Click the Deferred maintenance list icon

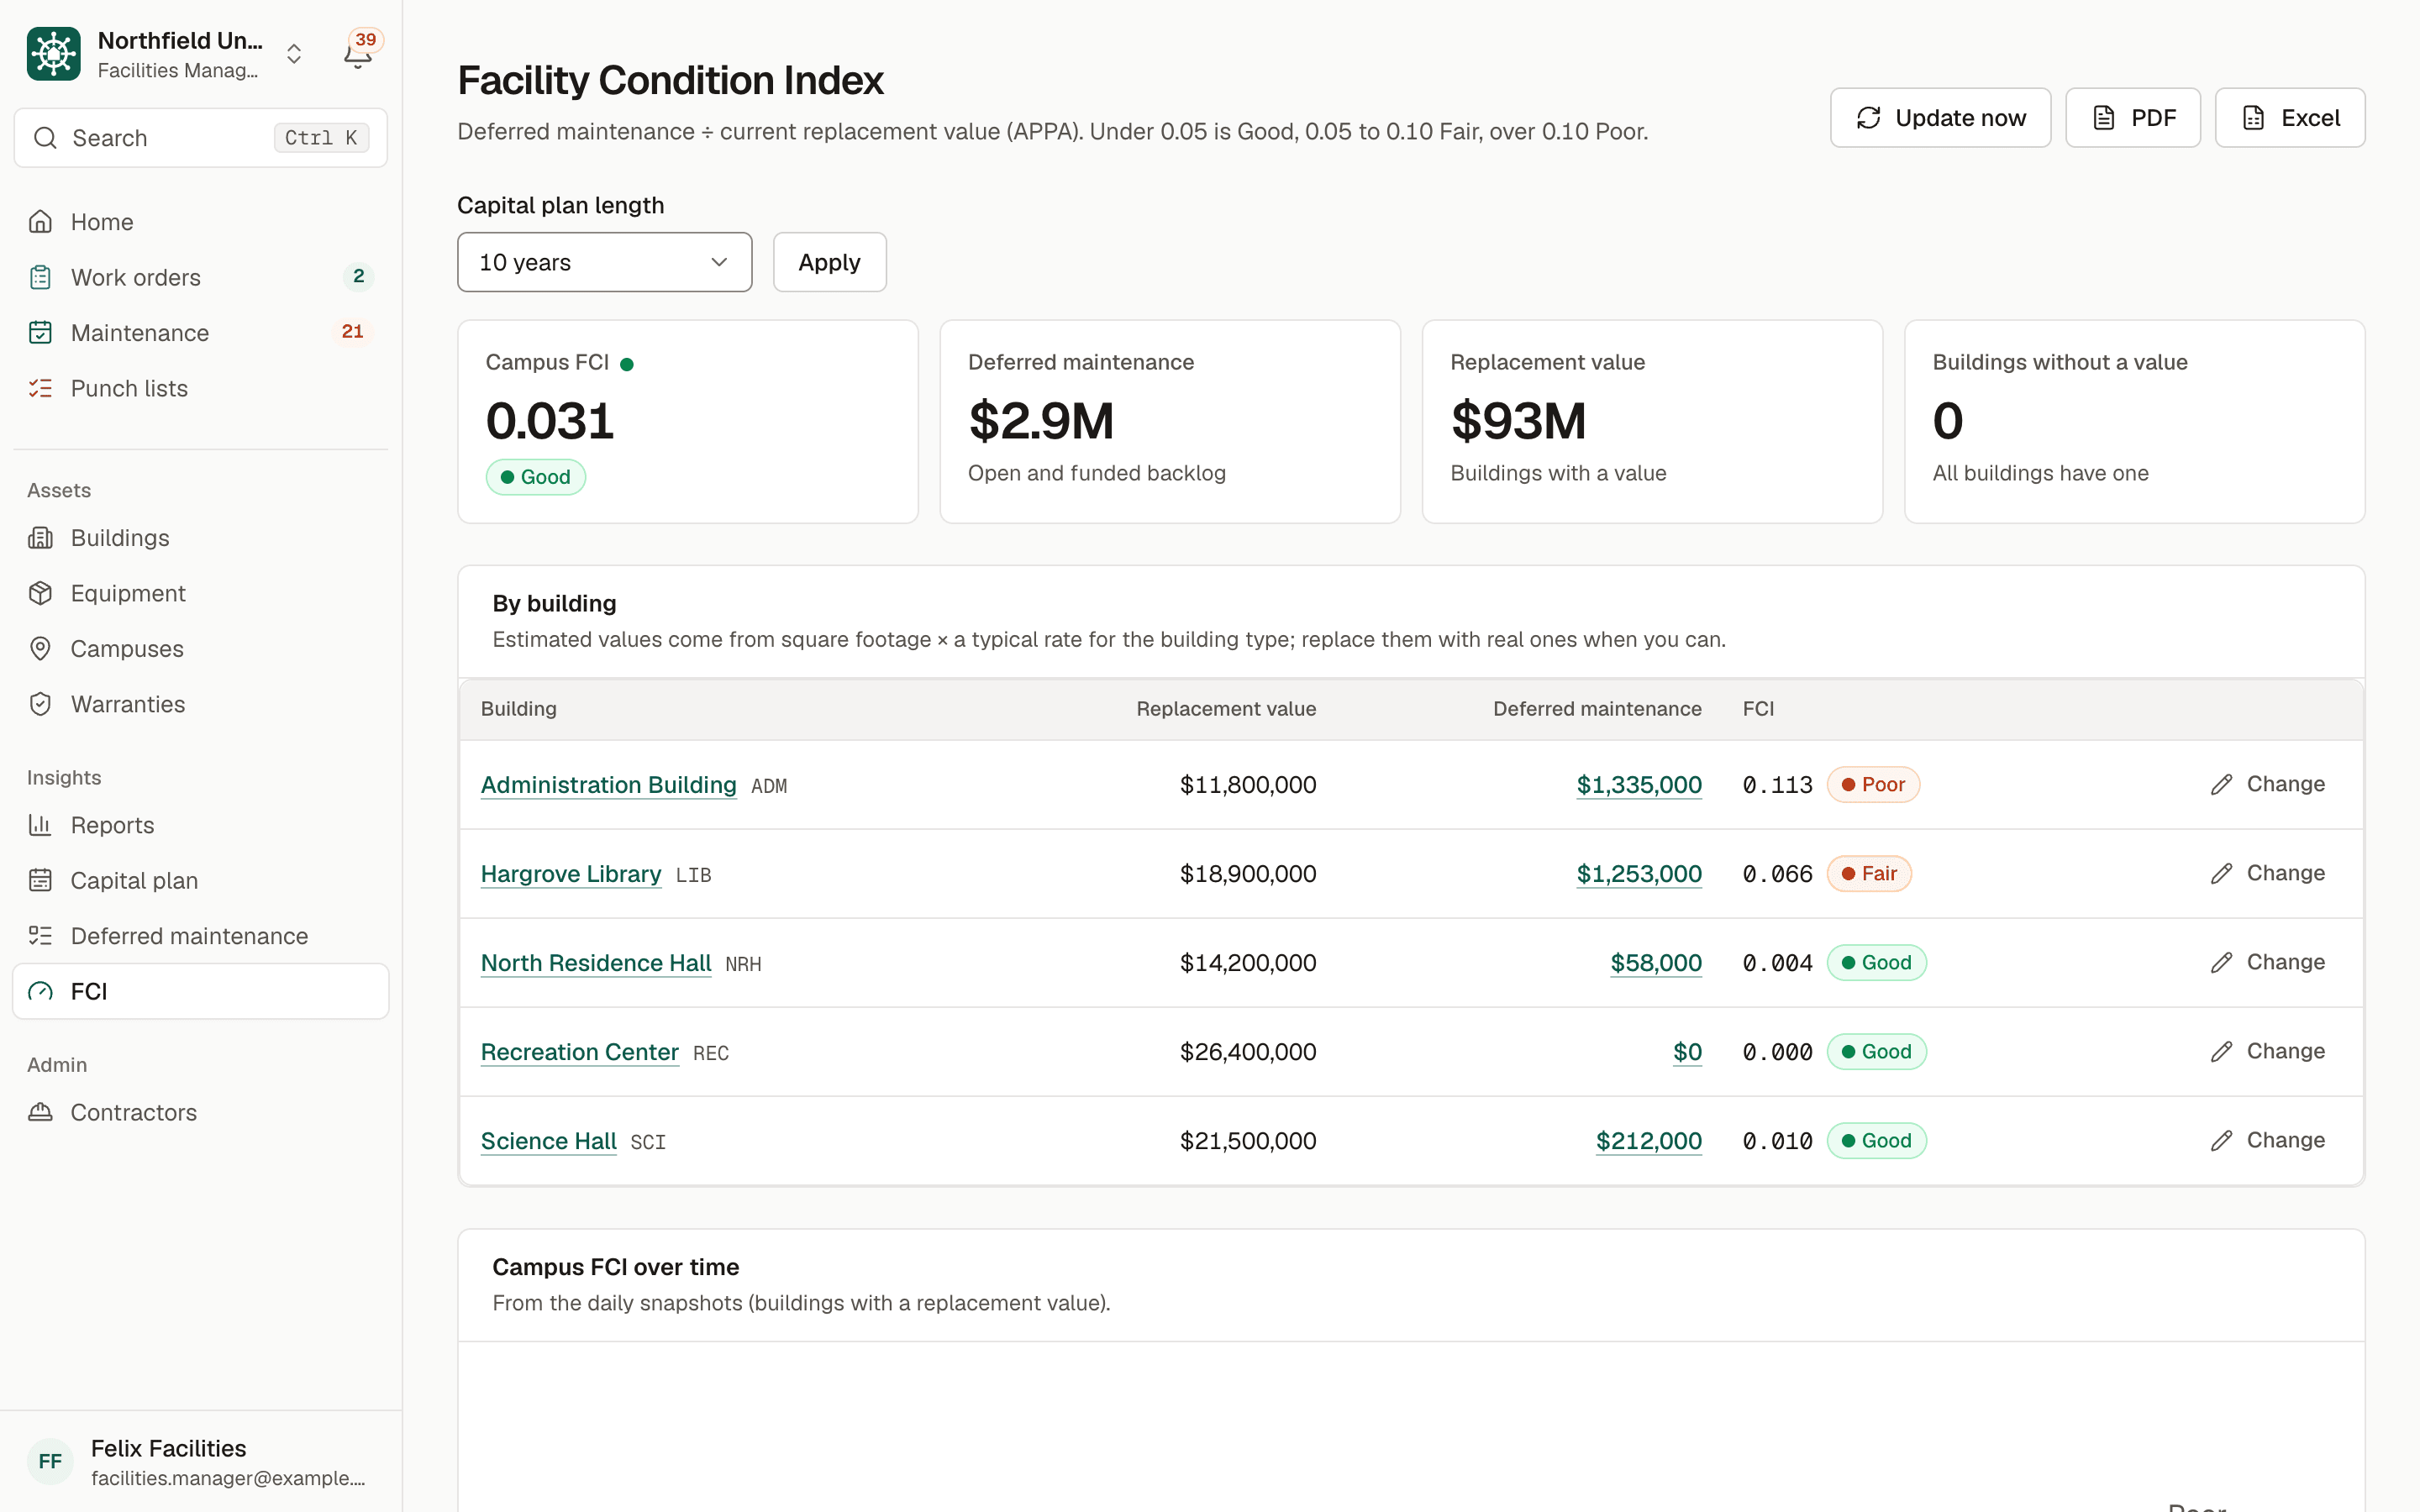pyautogui.click(x=40, y=936)
